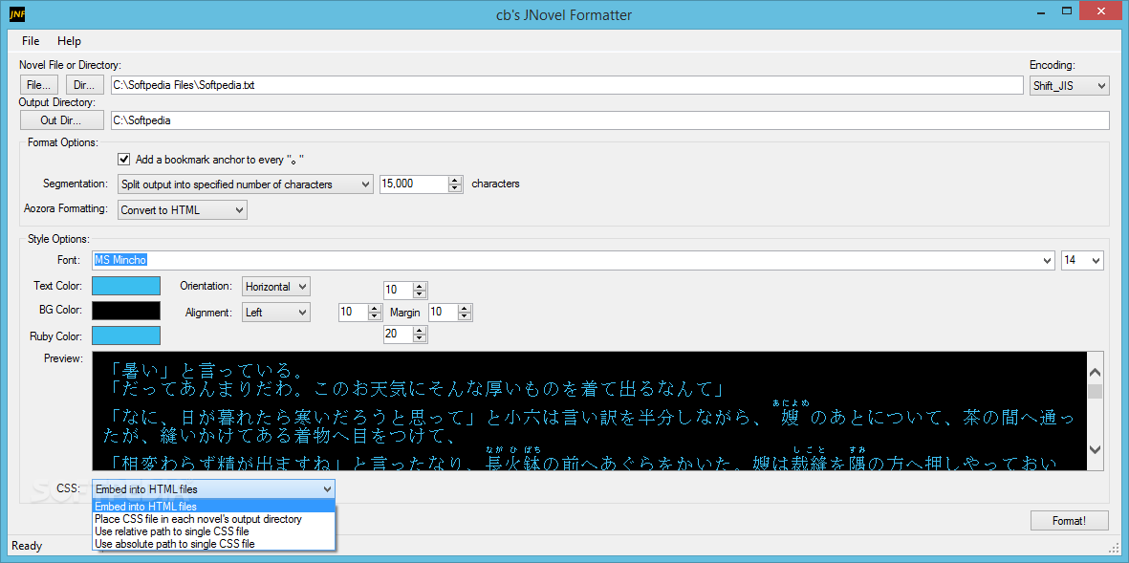Click the BG Color black swatch
The height and width of the screenshot is (563, 1129).
pyautogui.click(x=126, y=311)
